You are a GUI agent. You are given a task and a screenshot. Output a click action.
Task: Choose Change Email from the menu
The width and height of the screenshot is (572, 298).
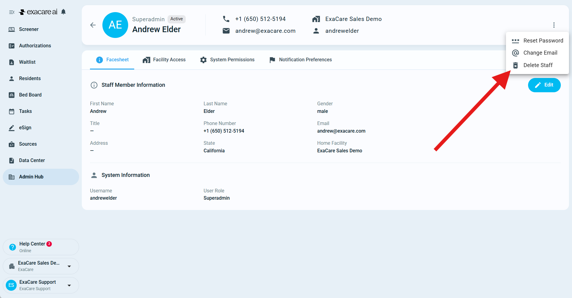click(x=537, y=53)
